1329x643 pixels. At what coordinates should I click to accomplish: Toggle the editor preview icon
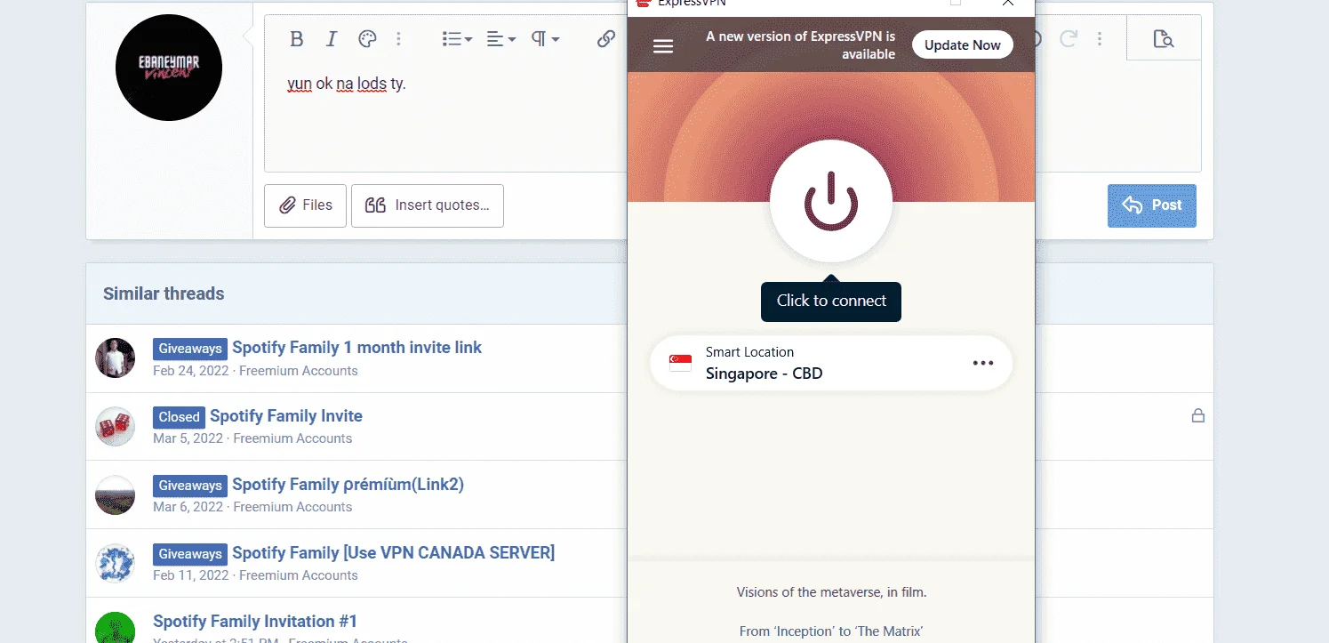click(1163, 39)
